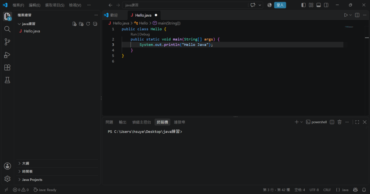Screen dimensions: 370x194
Task: Open editor more actions ellipsis
Action: coord(365,15)
